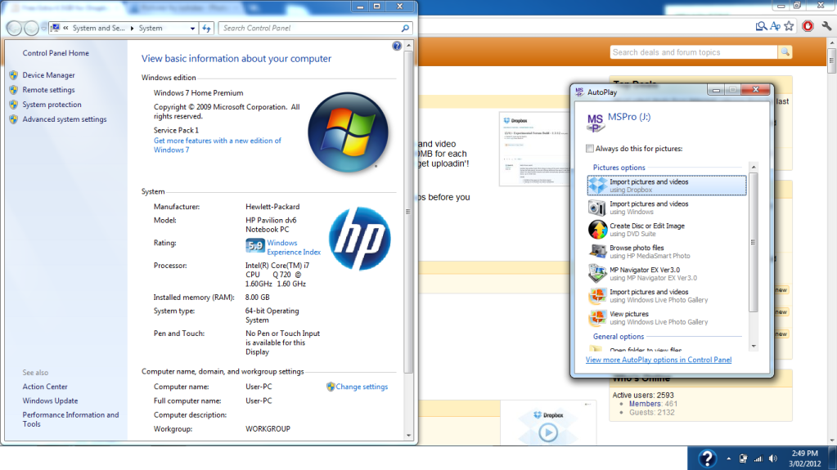Click Windows Experience Index link
Viewport: 837px width, 470px height.
tap(293, 248)
